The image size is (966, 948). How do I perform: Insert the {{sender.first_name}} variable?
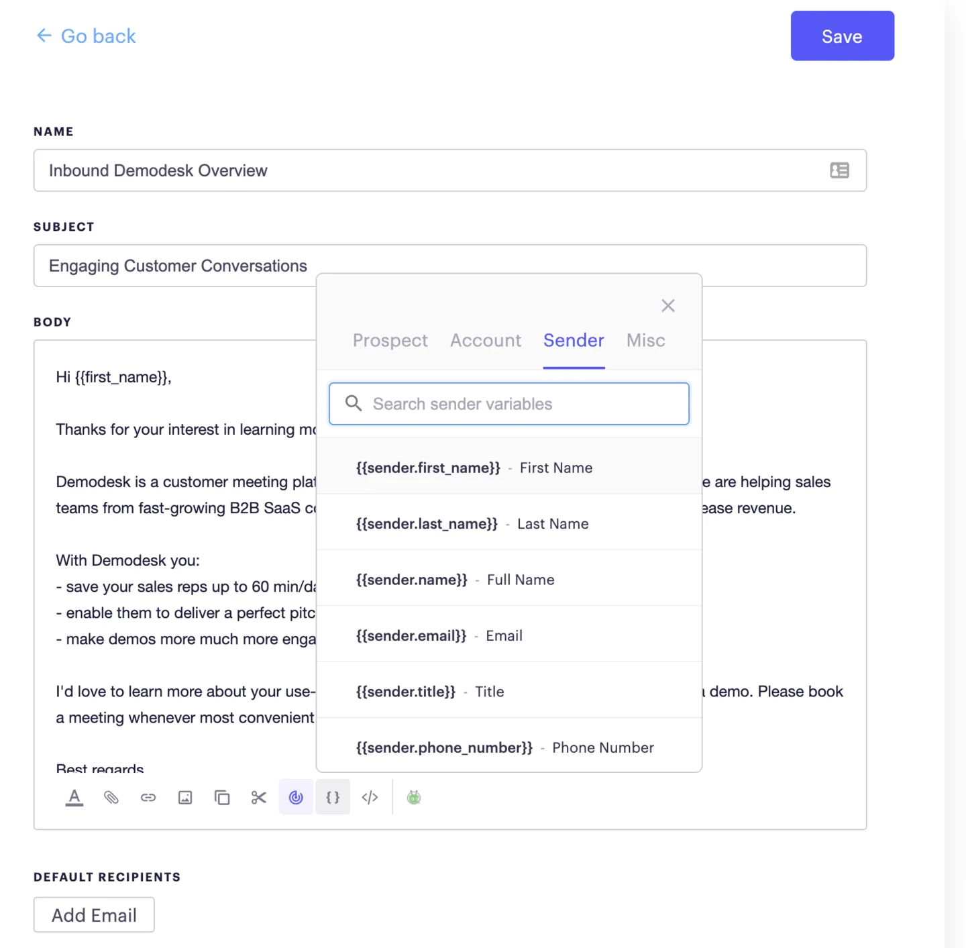pos(509,468)
